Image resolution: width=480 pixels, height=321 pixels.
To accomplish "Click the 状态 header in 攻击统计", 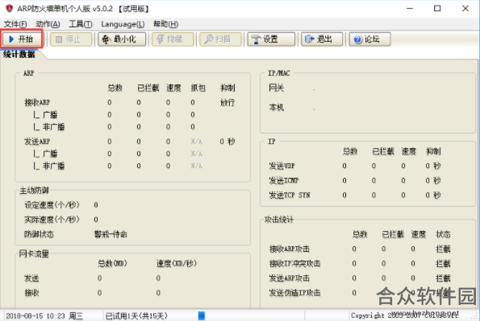I will [x=443, y=234].
